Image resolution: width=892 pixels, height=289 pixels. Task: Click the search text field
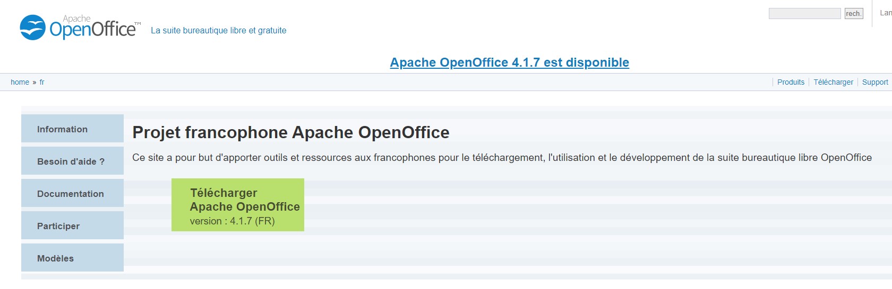[804, 13]
